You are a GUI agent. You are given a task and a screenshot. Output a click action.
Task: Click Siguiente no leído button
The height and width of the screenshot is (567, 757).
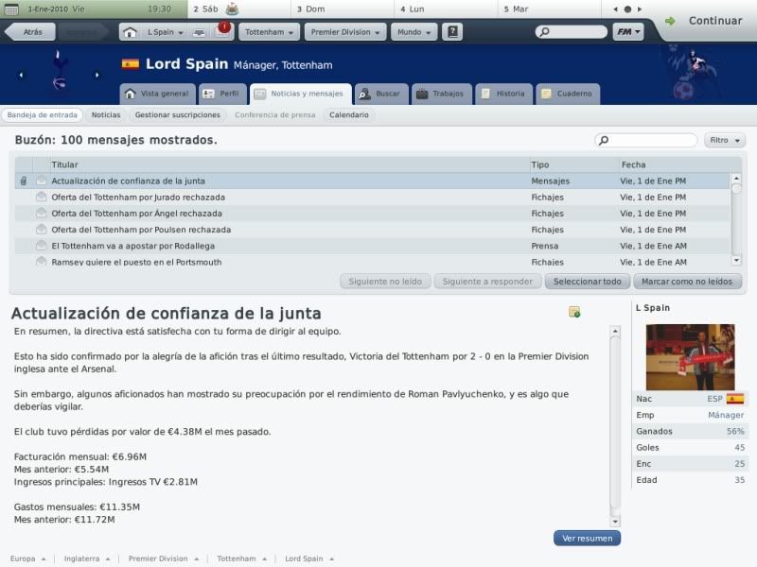click(385, 281)
